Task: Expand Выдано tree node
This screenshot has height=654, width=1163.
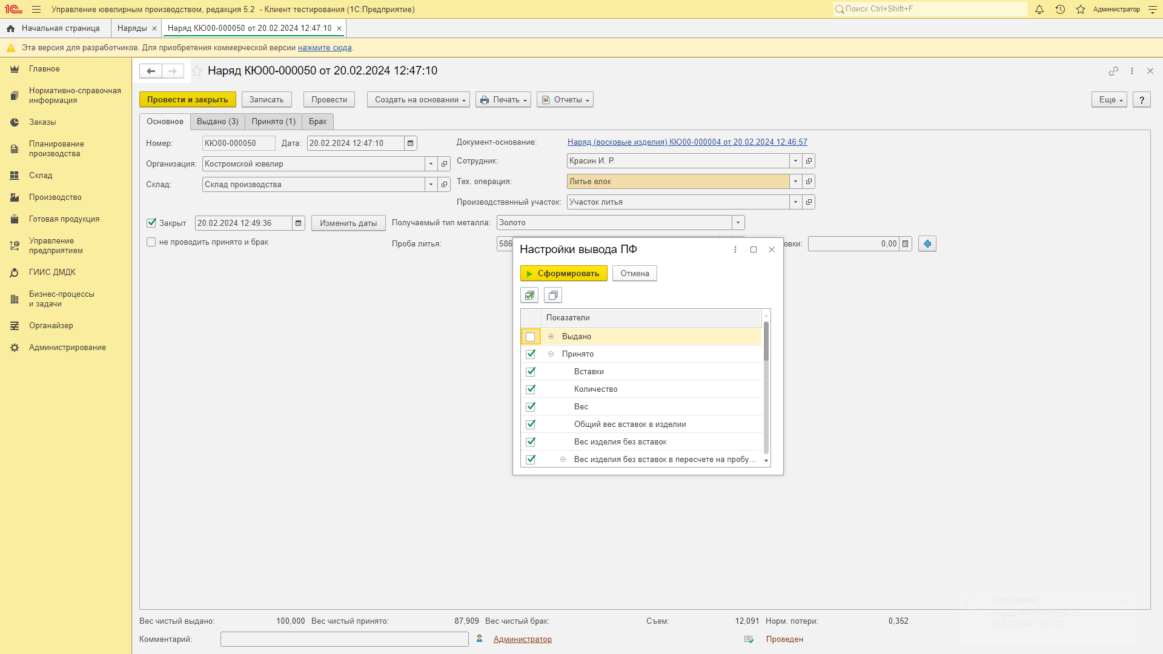Action: tap(551, 337)
